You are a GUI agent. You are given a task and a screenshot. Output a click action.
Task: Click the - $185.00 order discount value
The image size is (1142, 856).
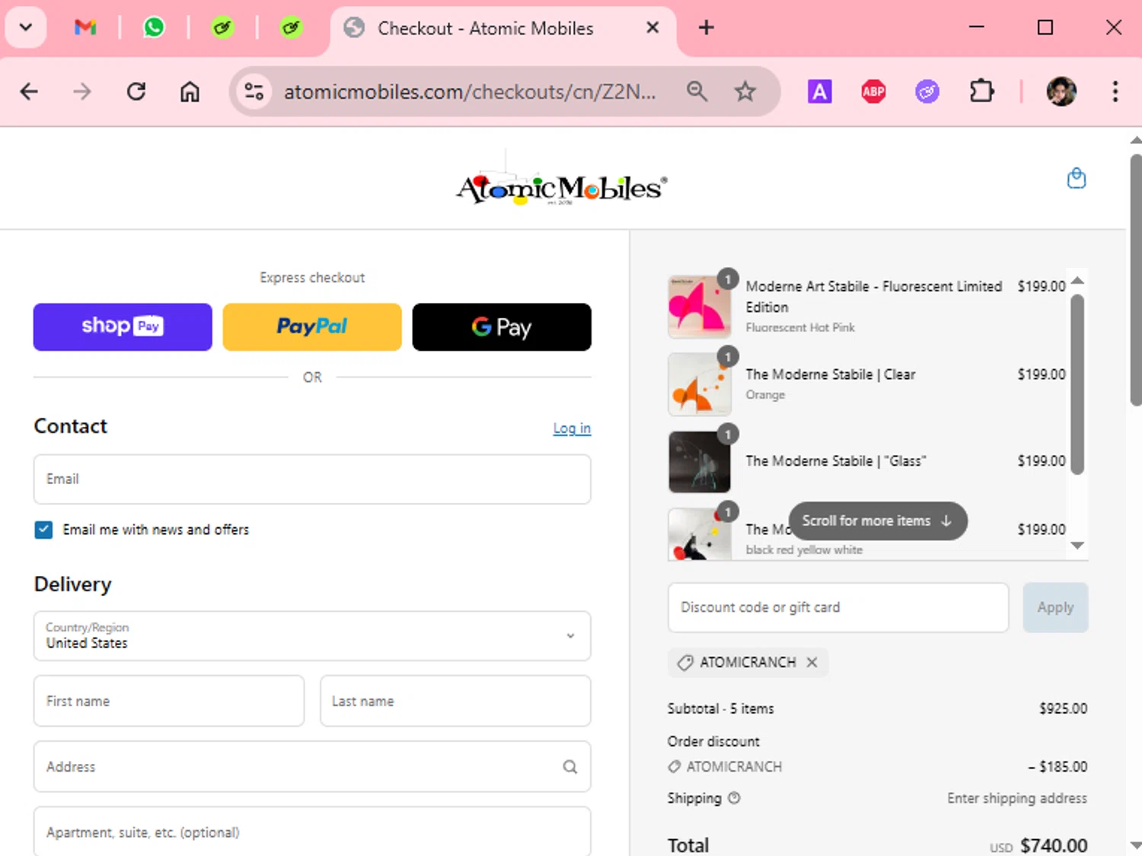1057,767
